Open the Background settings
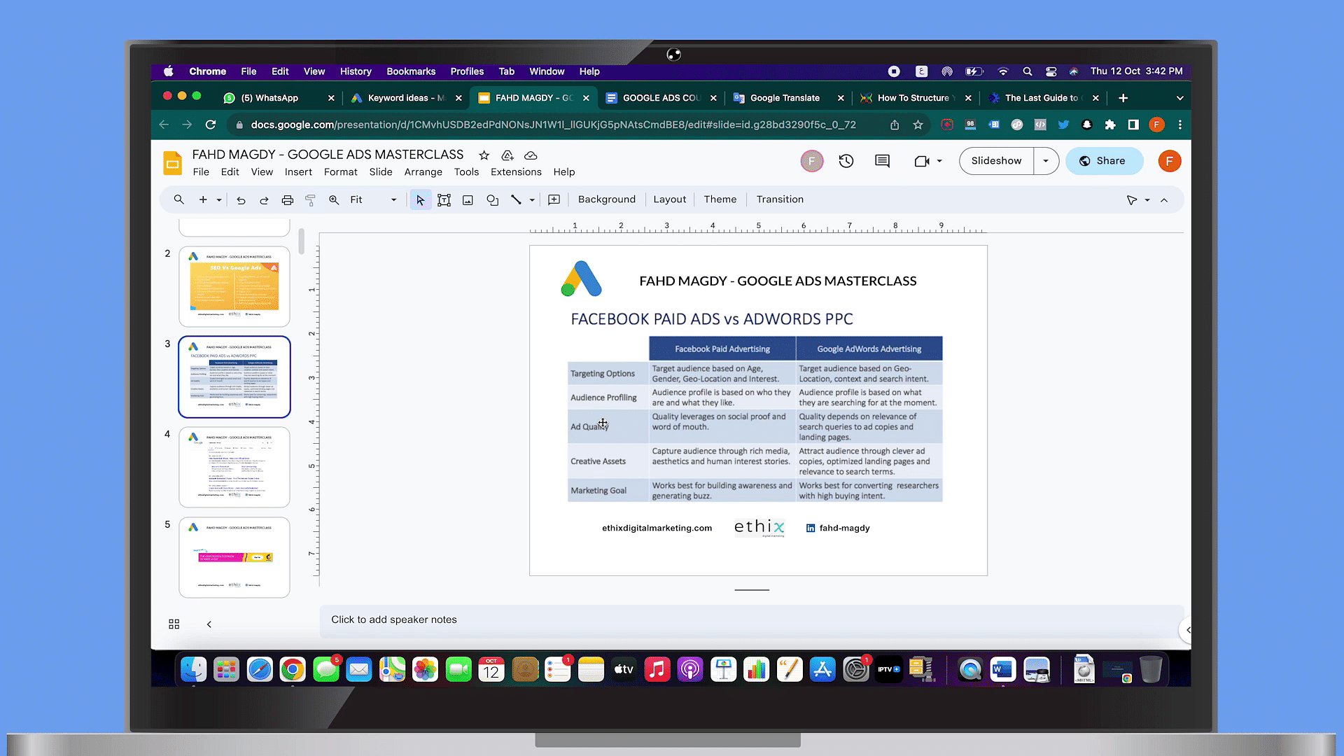Viewport: 1344px width, 756px height. pyautogui.click(x=606, y=199)
